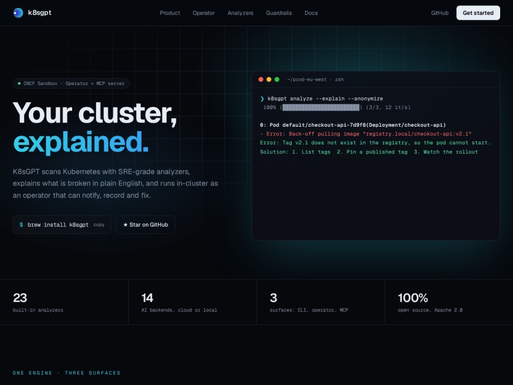Click the "0: Pod default/checkout-api-7d9f8" line

(353, 125)
